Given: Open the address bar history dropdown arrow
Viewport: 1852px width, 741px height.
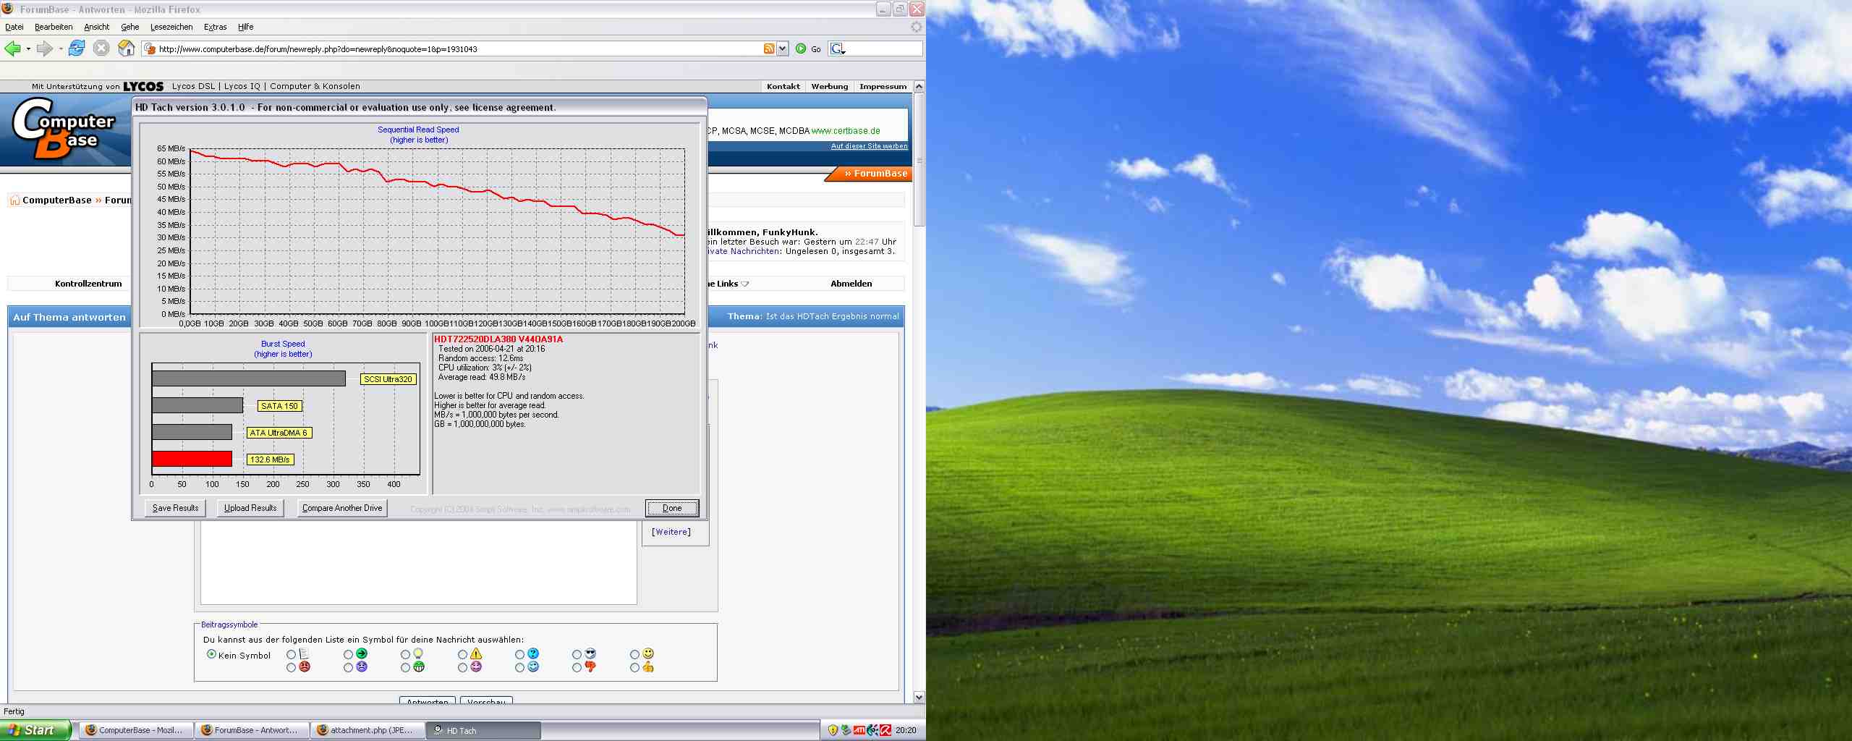Looking at the screenshot, I should 782,48.
